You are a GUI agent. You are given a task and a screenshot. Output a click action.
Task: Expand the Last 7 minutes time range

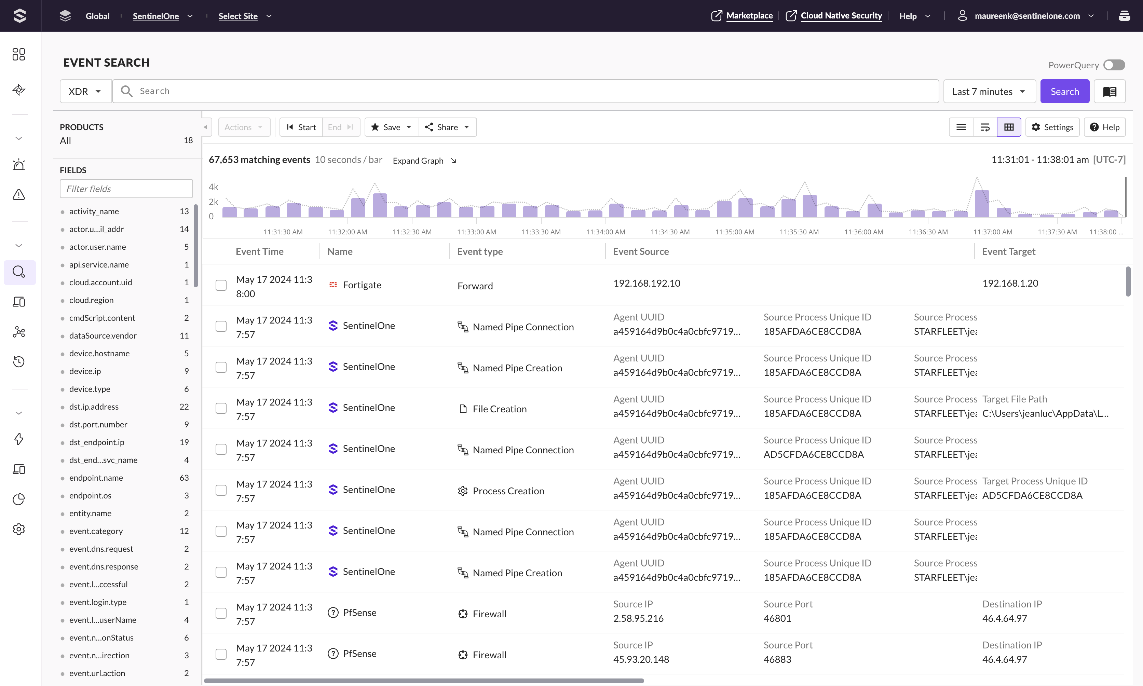[x=989, y=92]
